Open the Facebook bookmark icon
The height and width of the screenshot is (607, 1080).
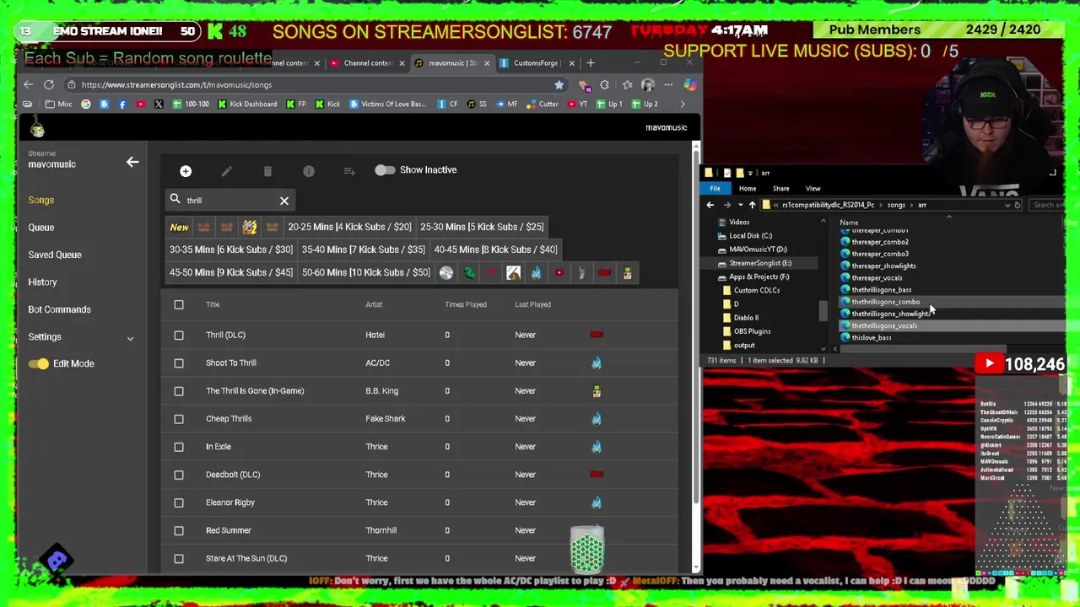pos(122,104)
